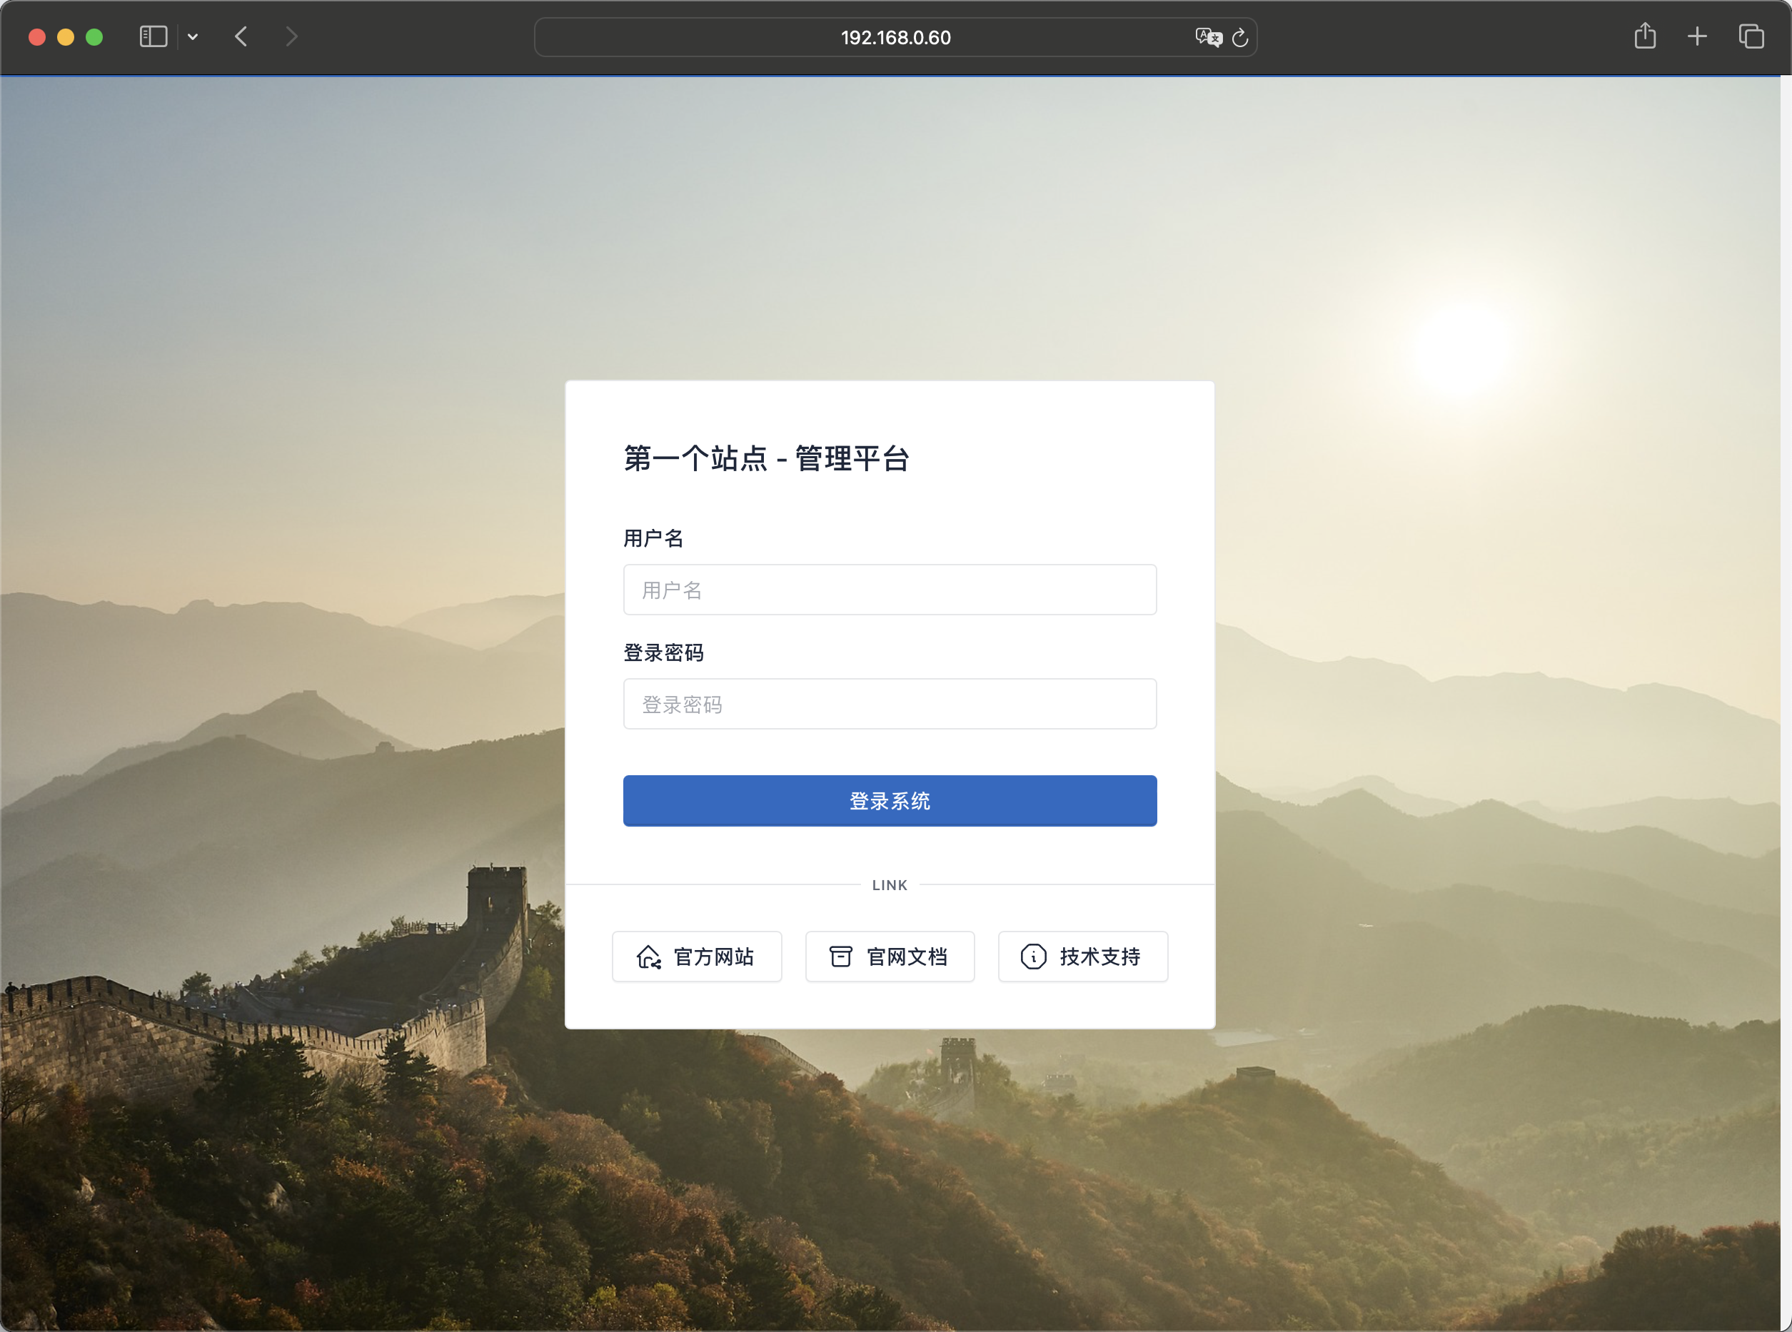Screen dimensions: 1792x1332
Task: Show the tab overview icon
Action: point(1751,36)
